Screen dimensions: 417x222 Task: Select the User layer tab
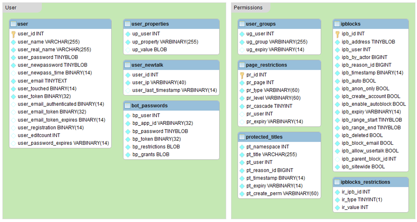click(11, 7)
